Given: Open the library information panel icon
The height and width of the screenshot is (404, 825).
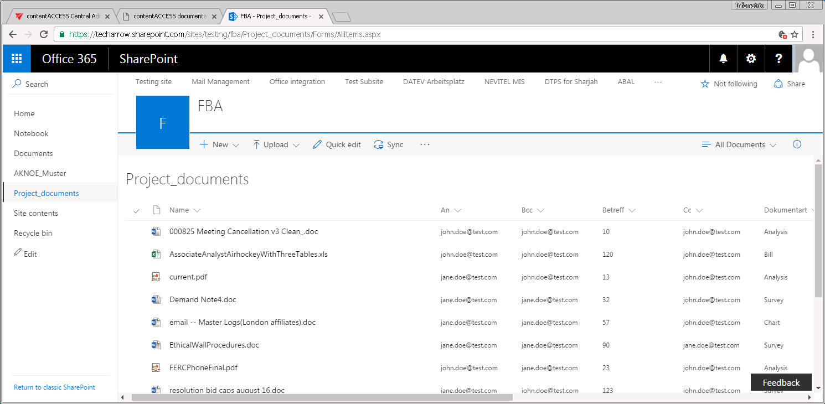Looking at the screenshot, I should click(x=797, y=144).
